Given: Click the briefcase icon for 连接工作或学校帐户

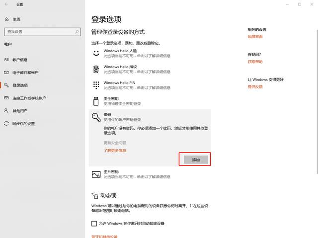Looking at the screenshot, I should point(6,98).
